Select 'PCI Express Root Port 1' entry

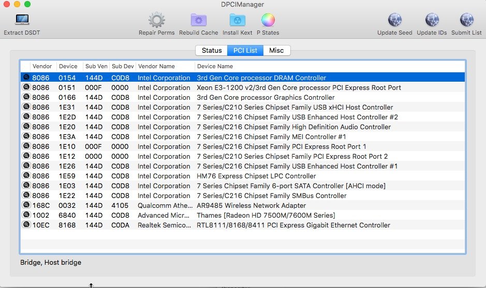click(282, 146)
